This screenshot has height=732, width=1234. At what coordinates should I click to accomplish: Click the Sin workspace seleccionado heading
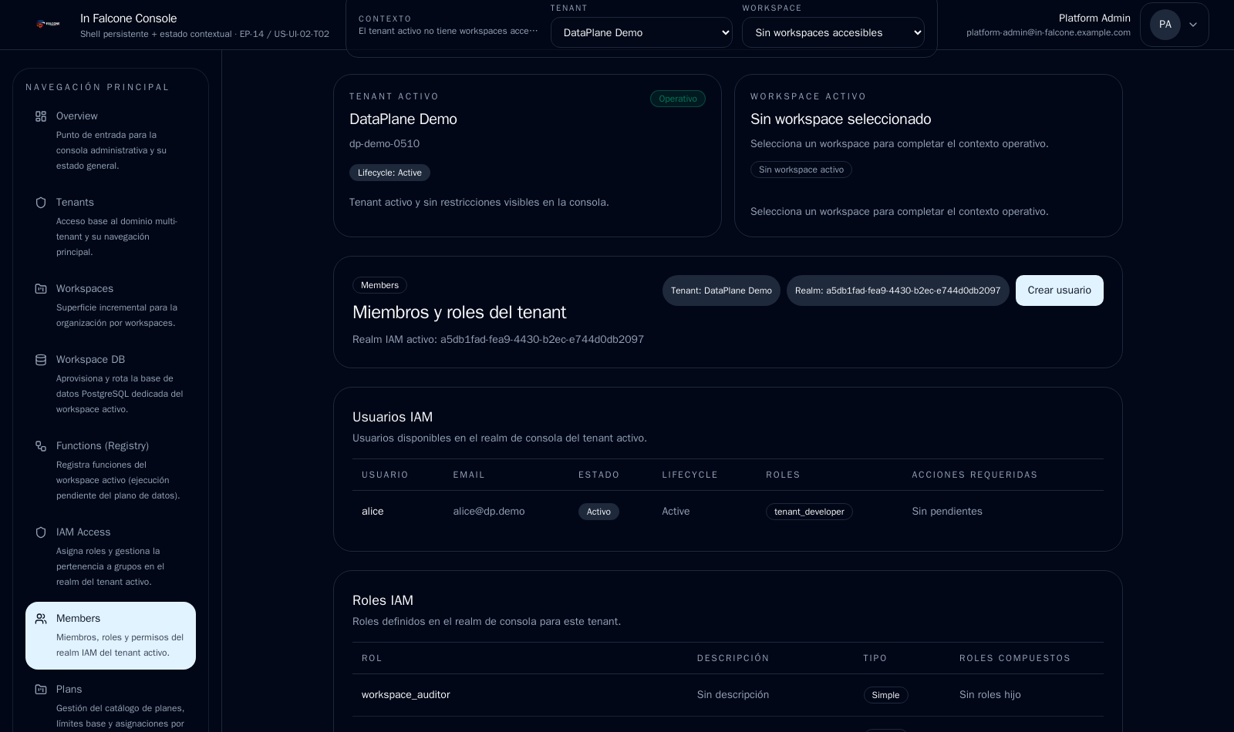coord(841,119)
